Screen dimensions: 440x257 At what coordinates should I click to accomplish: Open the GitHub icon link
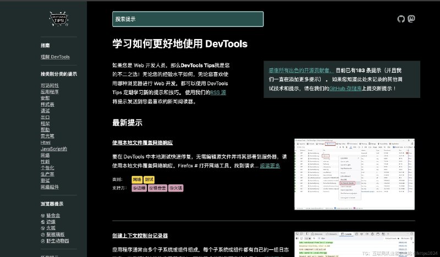click(x=401, y=19)
